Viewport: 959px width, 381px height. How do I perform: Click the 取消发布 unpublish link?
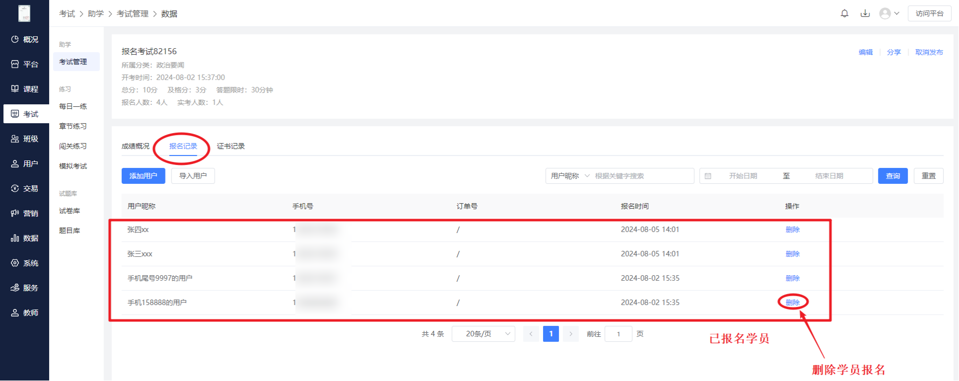click(x=929, y=52)
